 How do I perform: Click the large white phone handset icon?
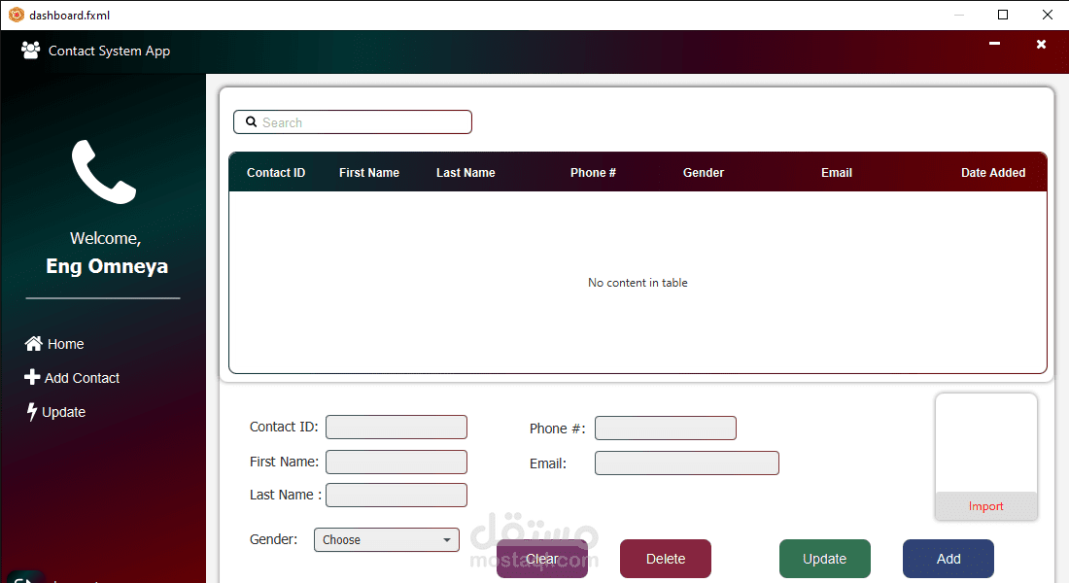[104, 172]
